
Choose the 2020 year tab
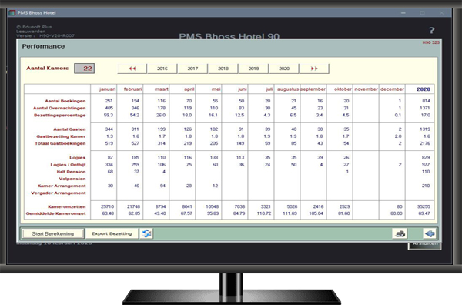tap(284, 69)
